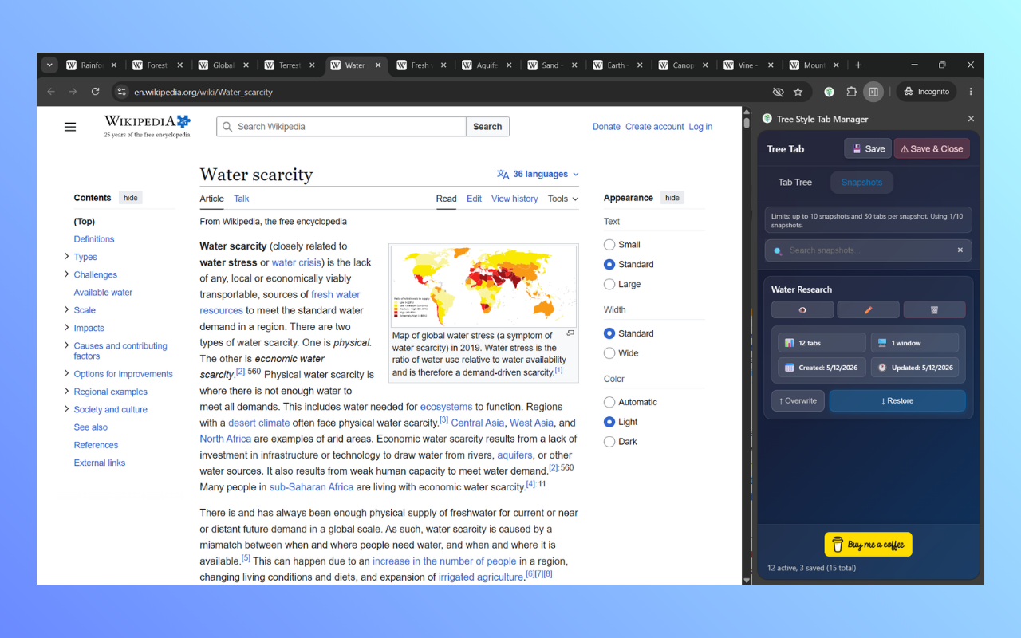Click the address bar URL
This screenshot has height=638, width=1021.
click(x=203, y=92)
